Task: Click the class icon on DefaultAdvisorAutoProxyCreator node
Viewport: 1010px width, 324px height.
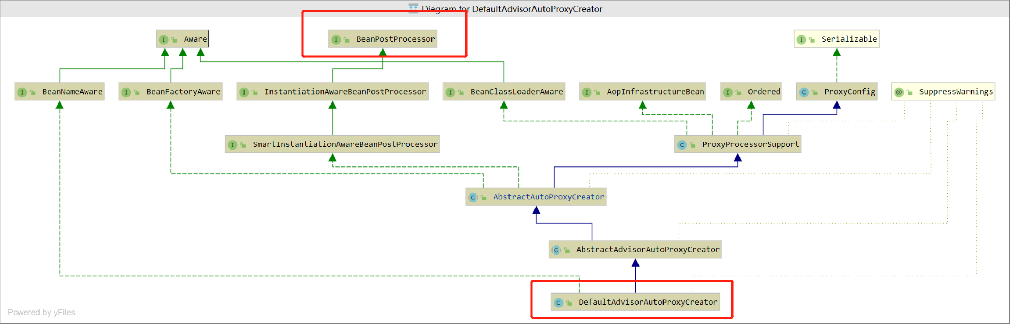Action: coord(558,303)
